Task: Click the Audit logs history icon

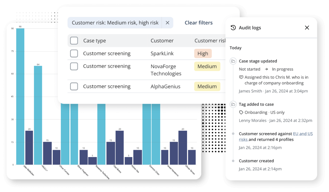Action: 233,28
